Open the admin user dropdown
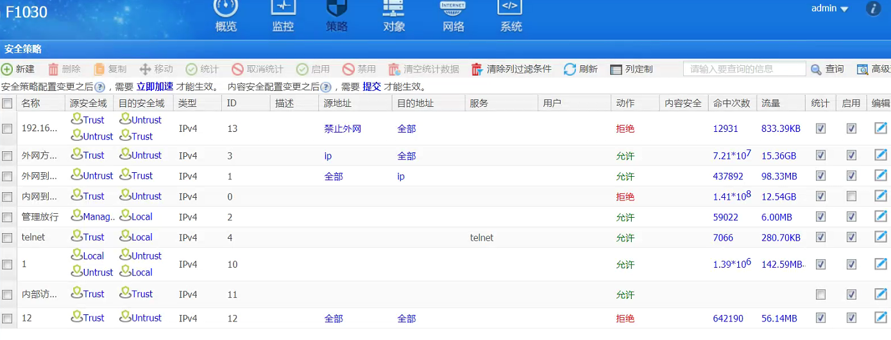The width and height of the screenshot is (891, 340). (x=829, y=8)
